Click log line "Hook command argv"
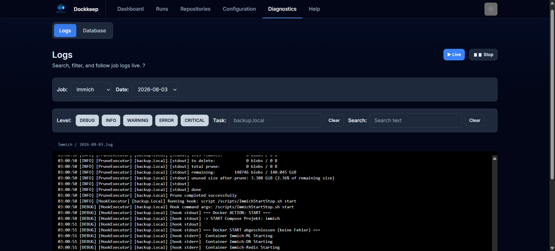Viewport: 555px width, 251px height. 176,207
